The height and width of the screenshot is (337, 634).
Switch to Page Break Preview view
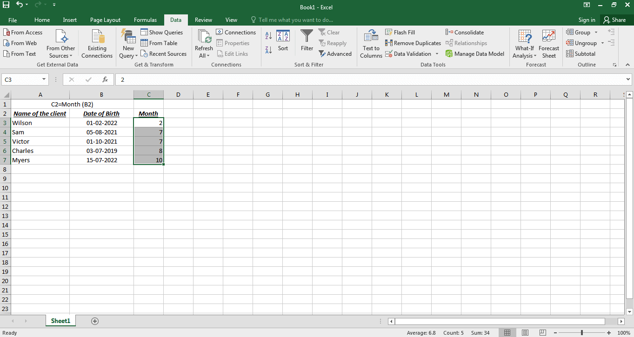tap(542, 333)
